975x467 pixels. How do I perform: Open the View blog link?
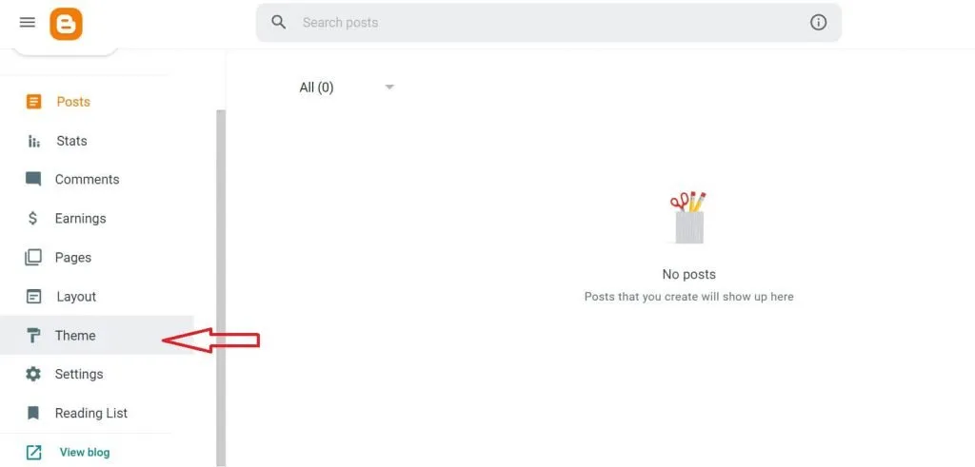point(85,452)
